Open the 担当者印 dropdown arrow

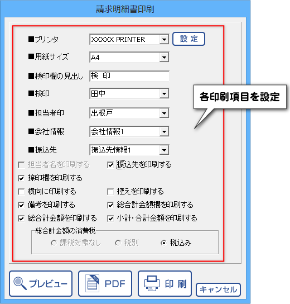coord(164,113)
